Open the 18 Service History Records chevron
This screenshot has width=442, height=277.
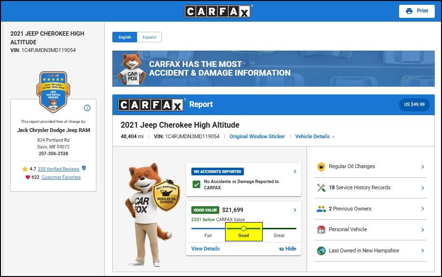pos(423,188)
